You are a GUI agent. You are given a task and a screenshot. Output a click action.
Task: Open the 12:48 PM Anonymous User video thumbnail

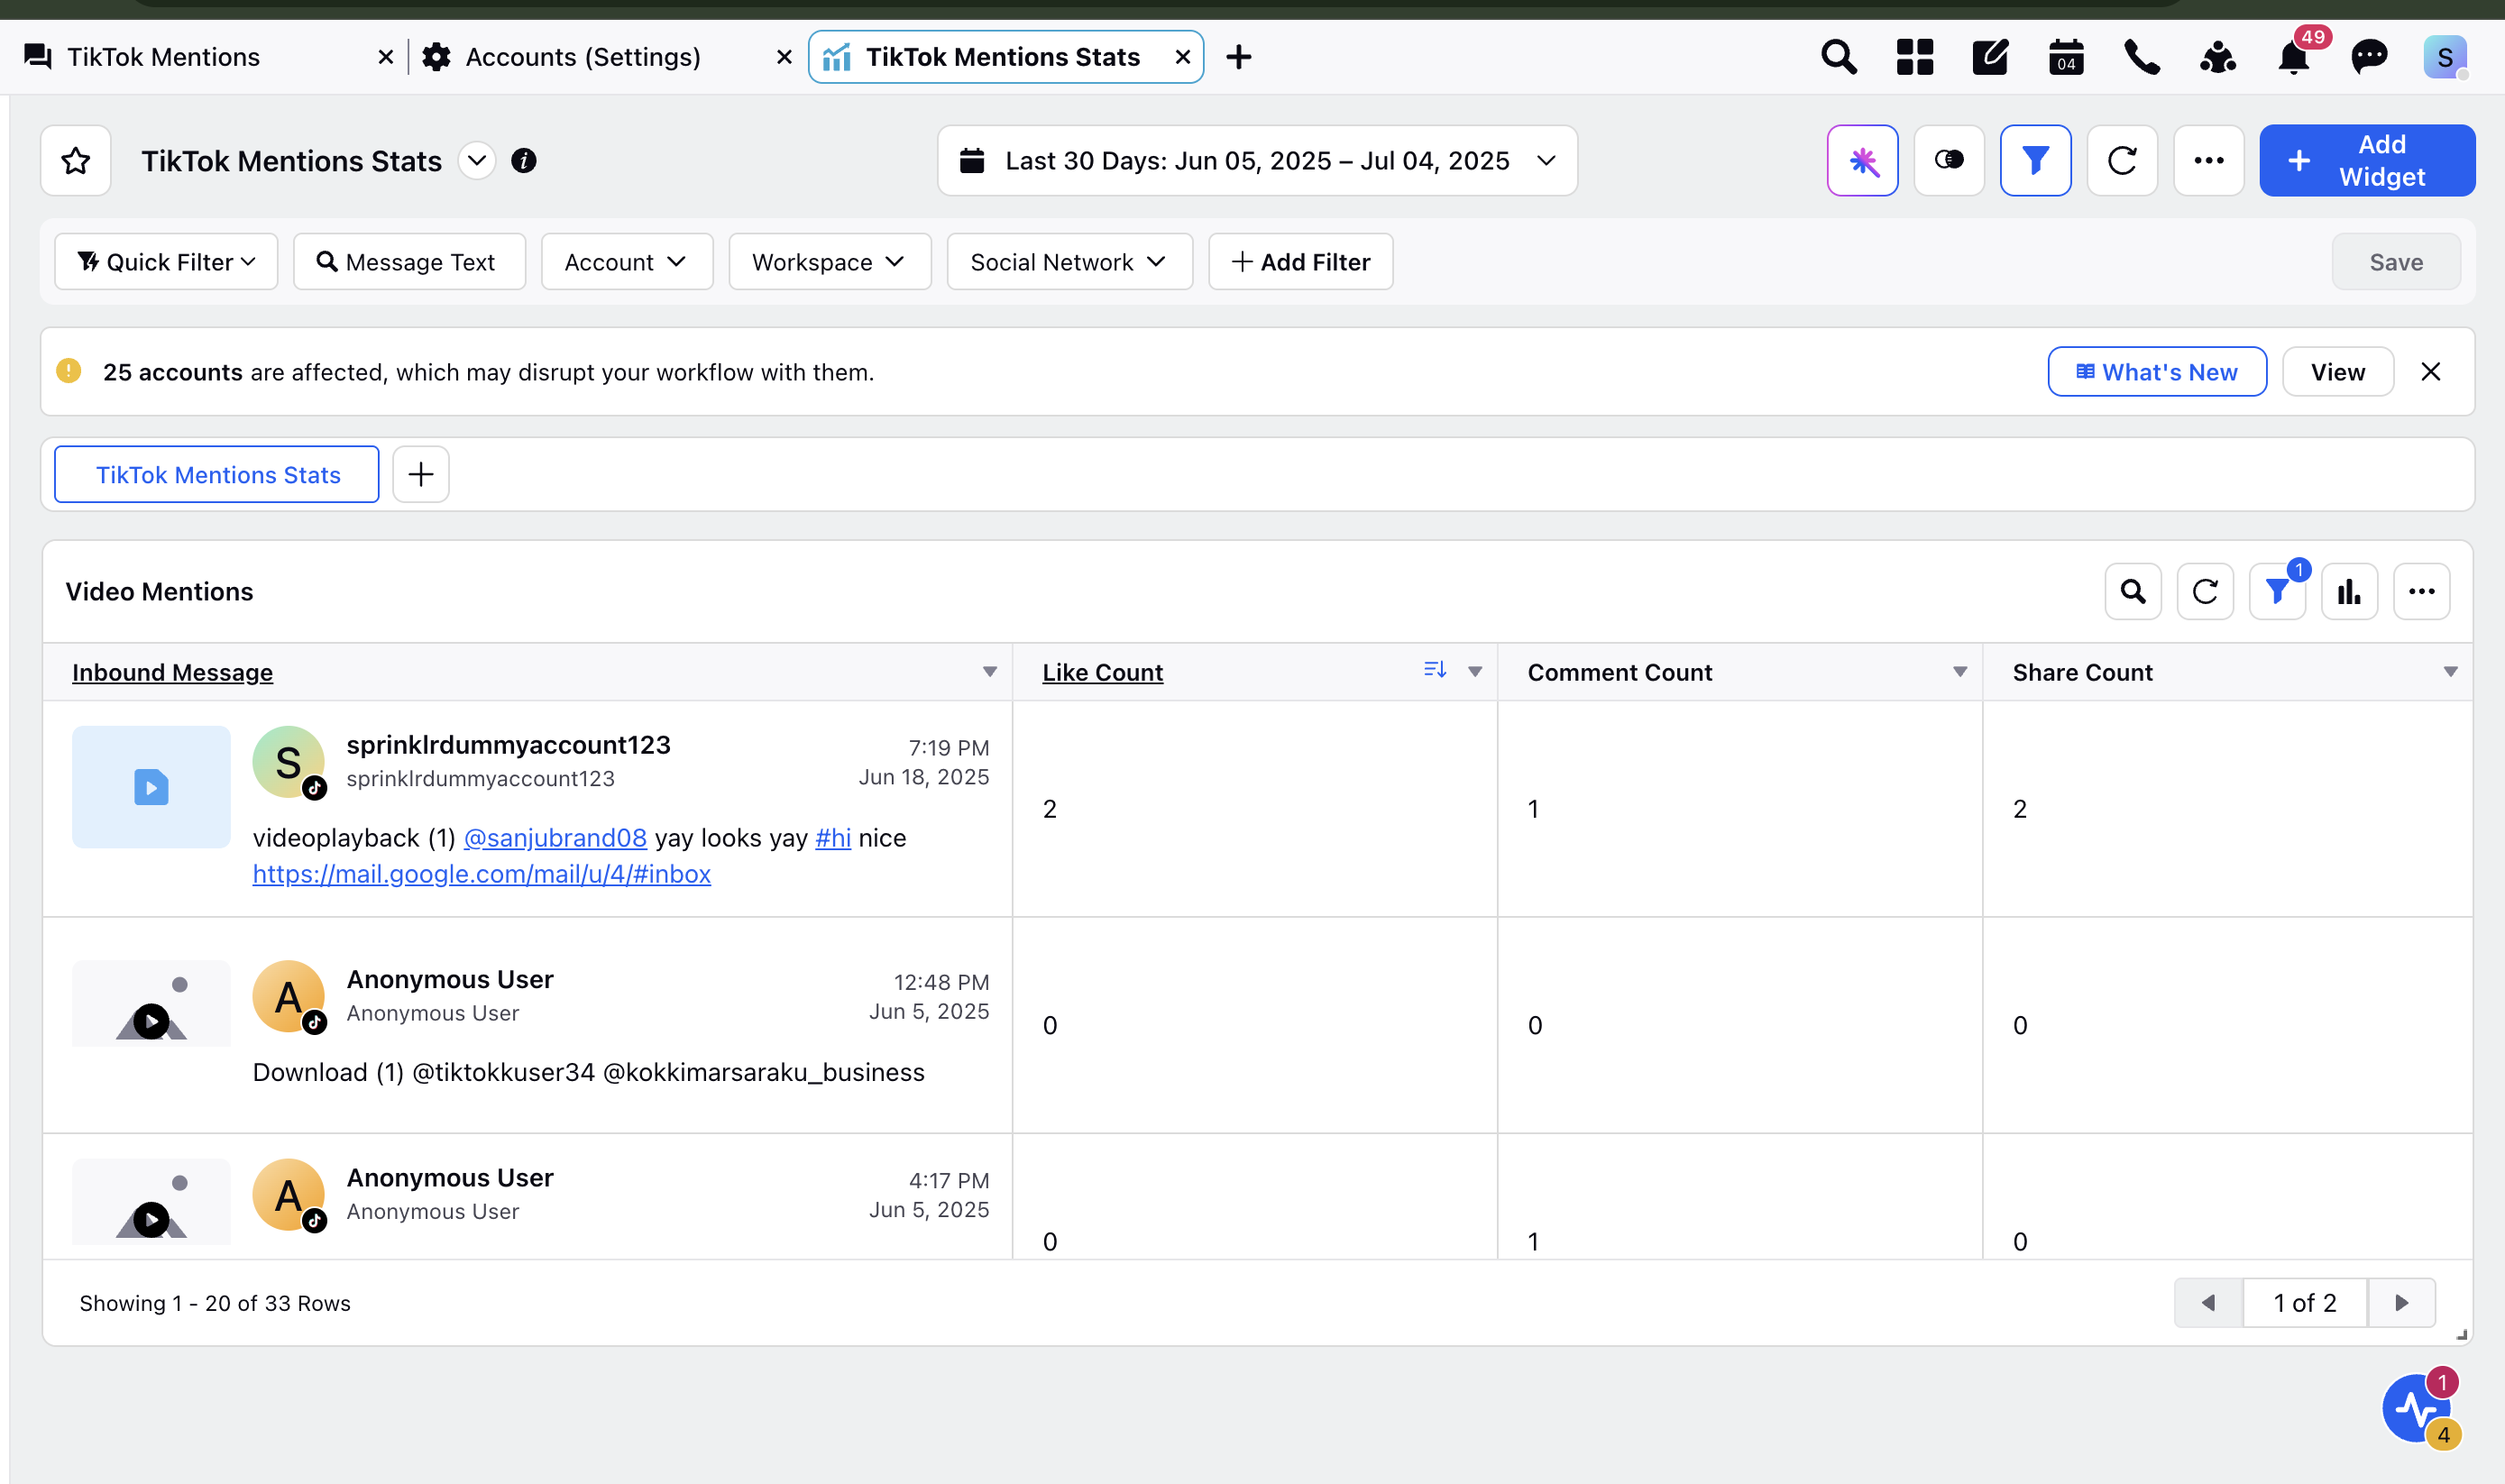pyautogui.click(x=151, y=1003)
